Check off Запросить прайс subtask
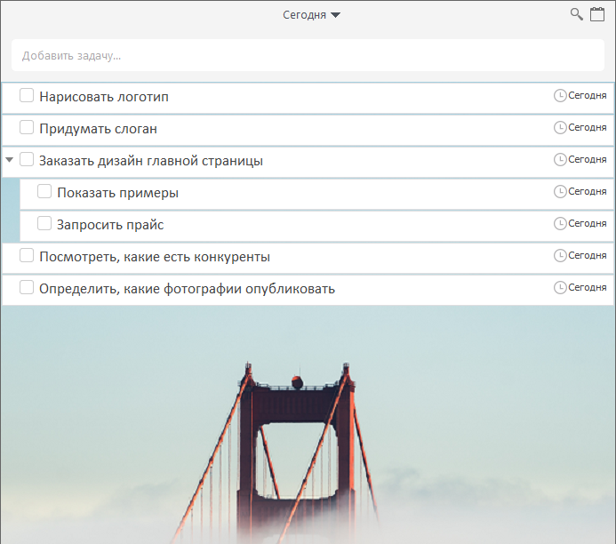616x544 pixels. (x=44, y=223)
